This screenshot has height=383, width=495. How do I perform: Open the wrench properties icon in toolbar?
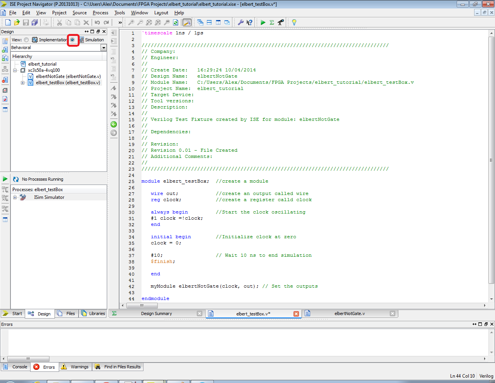241,22
